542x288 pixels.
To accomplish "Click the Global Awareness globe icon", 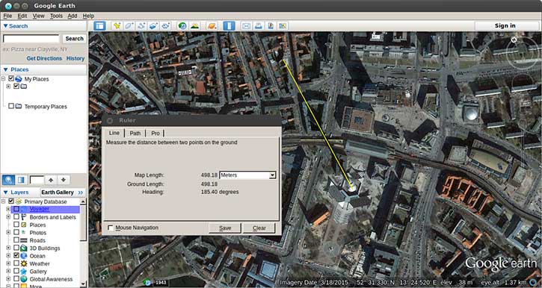I will click(23, 279).
